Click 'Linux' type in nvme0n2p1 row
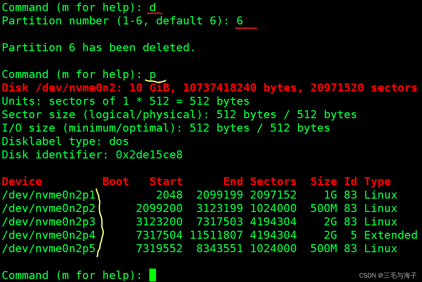Image resolution: width=422 pixels, height=282 pixels. [x=381, y=195]
